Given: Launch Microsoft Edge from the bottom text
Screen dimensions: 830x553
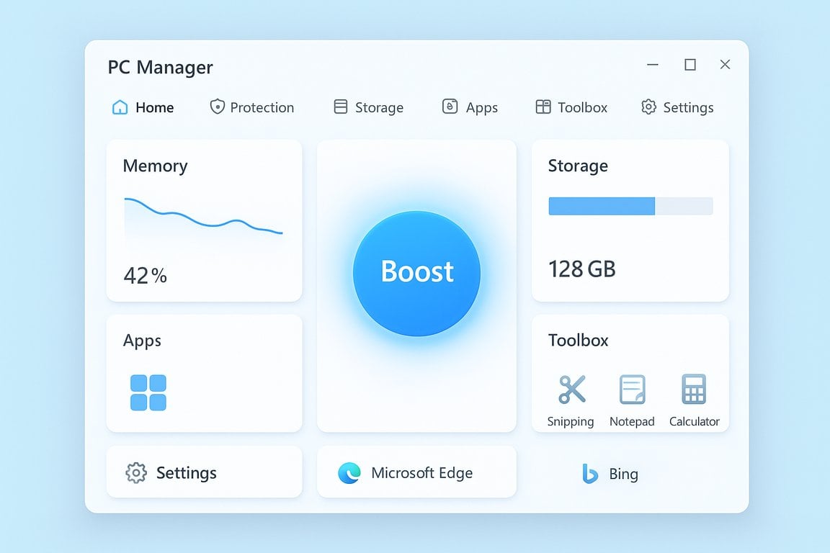Looking at the screenshot, I should point(422,472).
